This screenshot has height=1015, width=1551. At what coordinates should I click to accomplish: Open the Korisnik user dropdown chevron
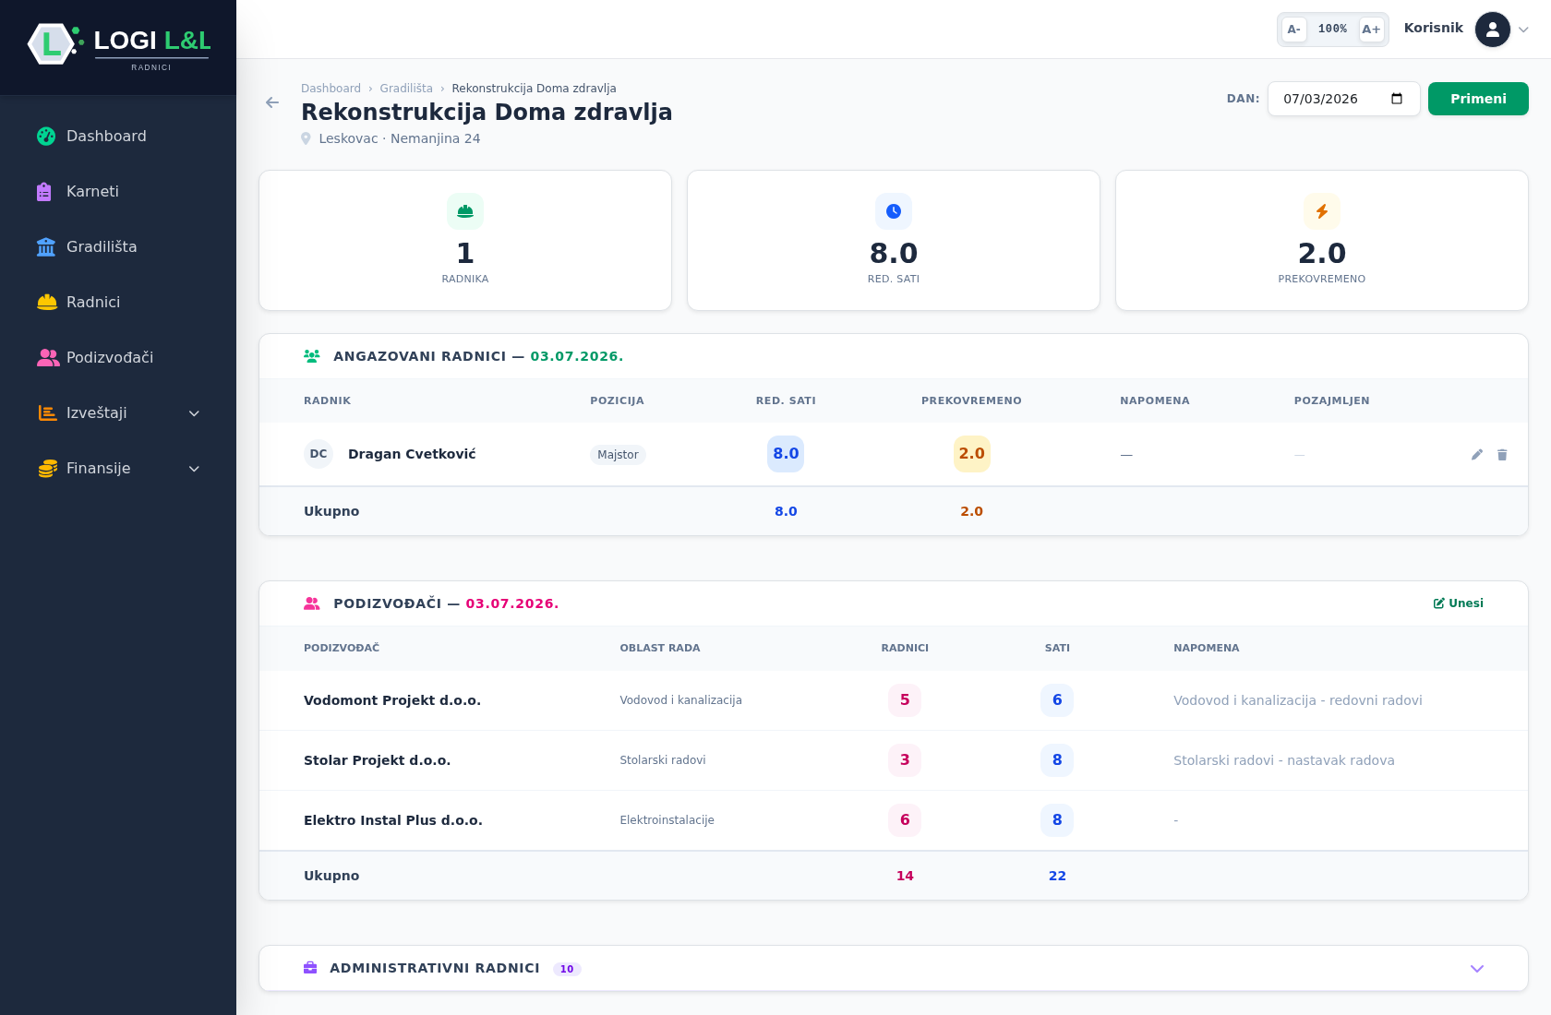tap(1523, 30)
